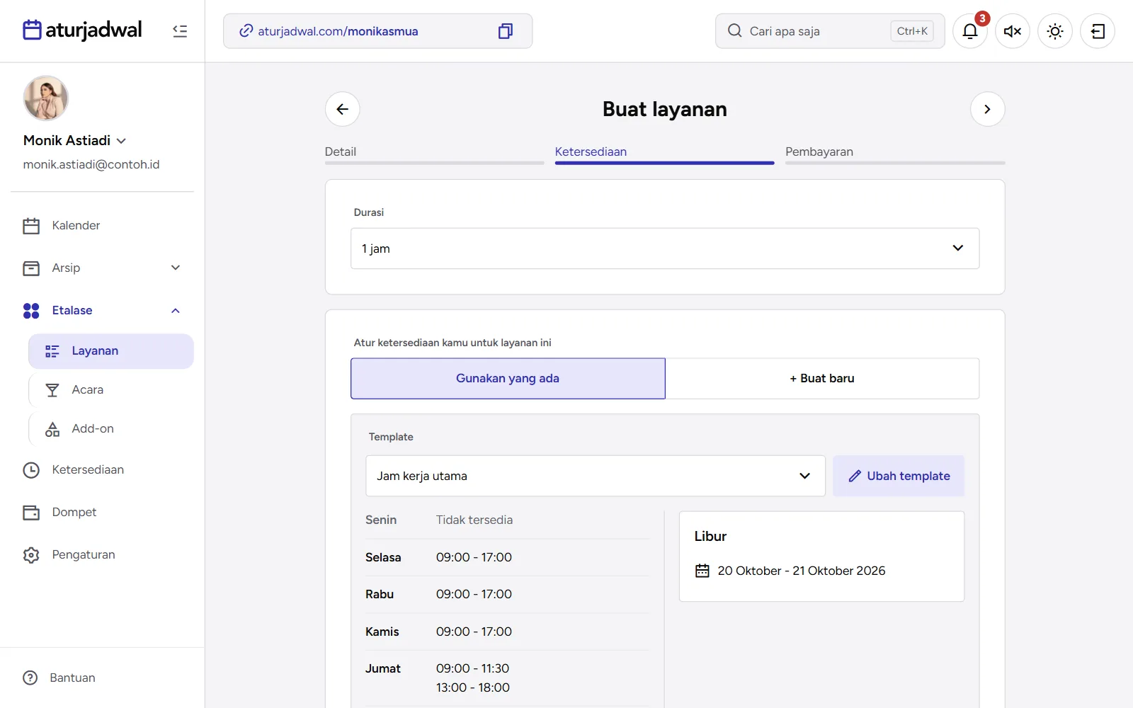The height and width of the screenshot is (708, 1133).
Task: Go to the next step with the right chevron
Action: tap(987, 109)
